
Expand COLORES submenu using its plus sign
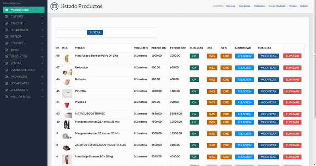pyautogui.click(x=42, y=43)
